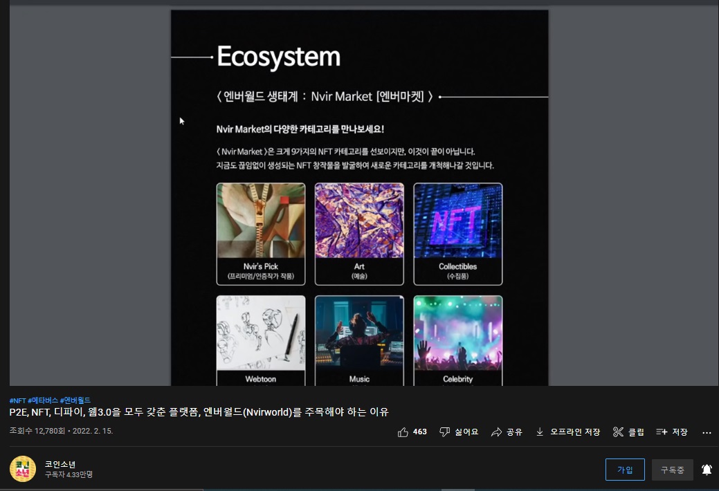Open the three-dot more actions menu
This screenshot has width=719, height=491.
pos(707,432)
